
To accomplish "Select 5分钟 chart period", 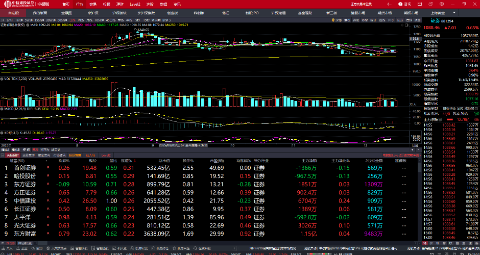I will [x=29, y=20].
